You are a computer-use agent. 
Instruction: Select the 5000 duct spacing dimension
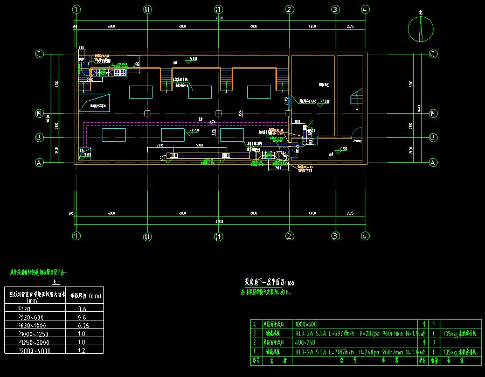199,145
